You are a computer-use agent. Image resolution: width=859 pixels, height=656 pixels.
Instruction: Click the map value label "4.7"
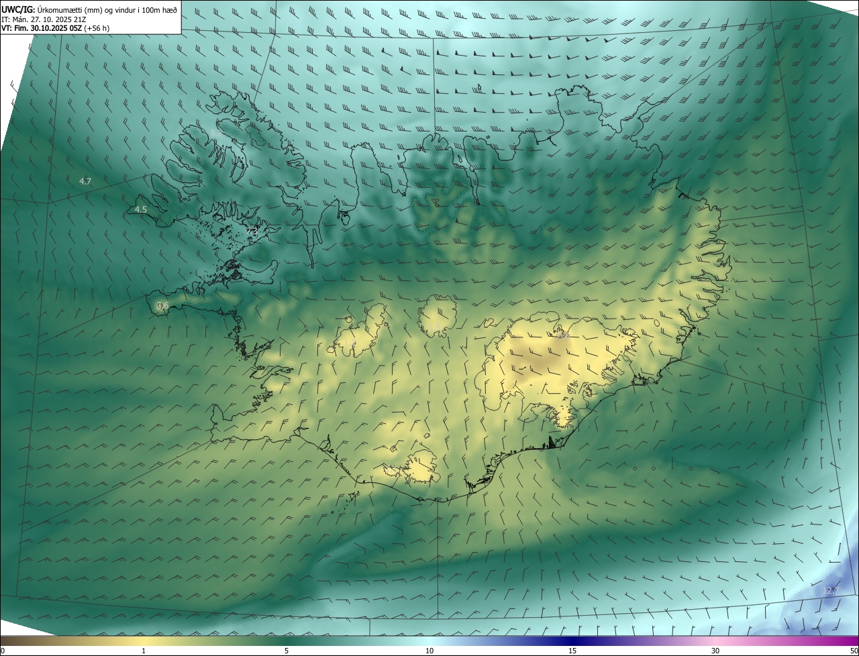[85, 182]
